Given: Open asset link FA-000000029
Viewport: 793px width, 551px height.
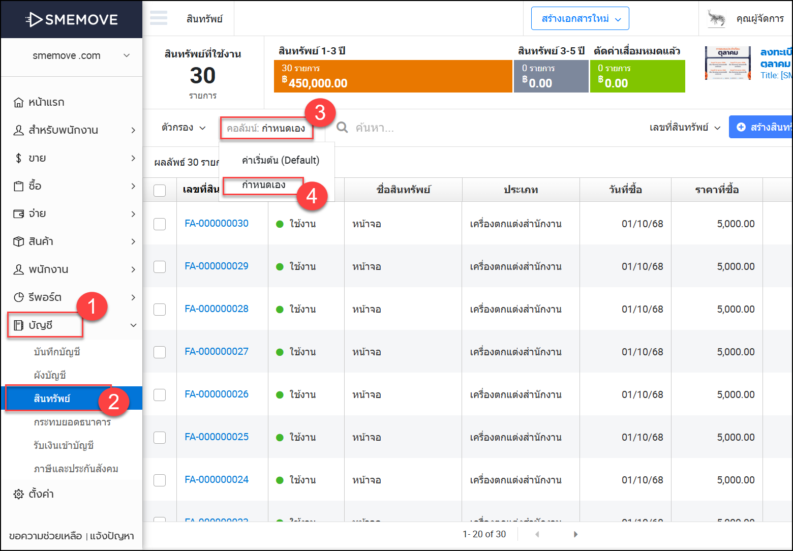Looking at the screenshot, I should tap(217, 266).
